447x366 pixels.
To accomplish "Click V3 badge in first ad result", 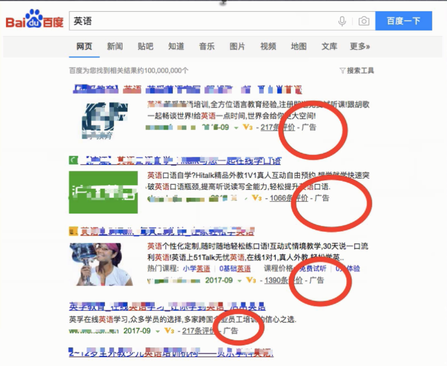I will [x=247, y=127].
